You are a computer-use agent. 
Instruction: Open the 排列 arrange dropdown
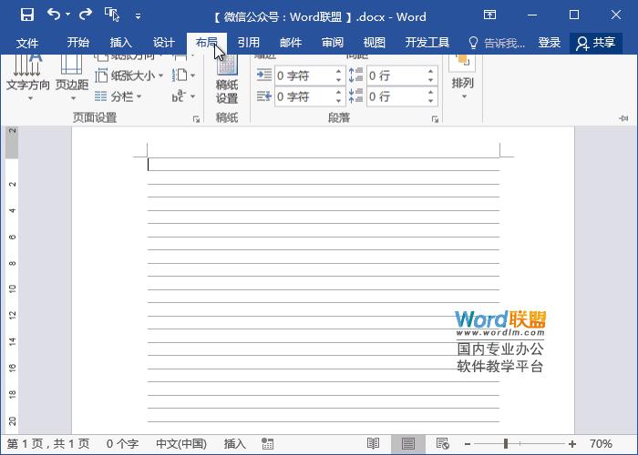(x=463, y=78)
